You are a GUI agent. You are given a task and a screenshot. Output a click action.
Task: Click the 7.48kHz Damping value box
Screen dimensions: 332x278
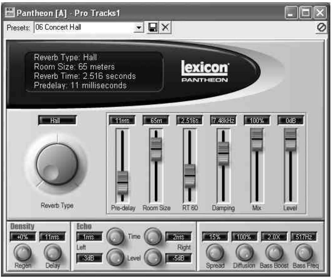223,120
